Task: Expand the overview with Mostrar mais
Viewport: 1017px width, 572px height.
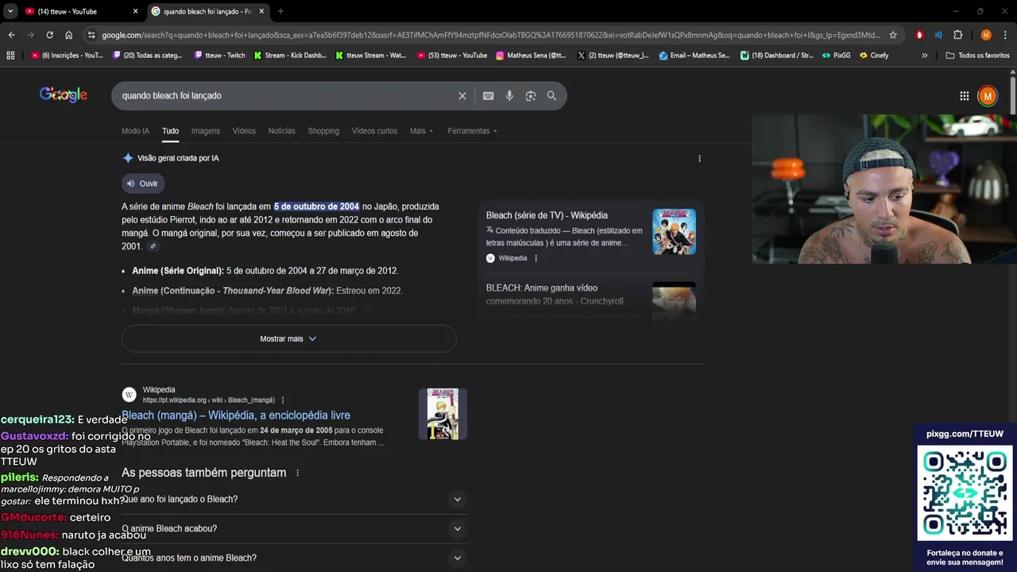Action: point(288,338)
